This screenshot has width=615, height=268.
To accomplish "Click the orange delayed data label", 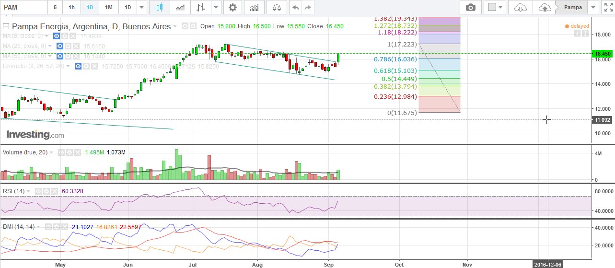I will (577, 26).
